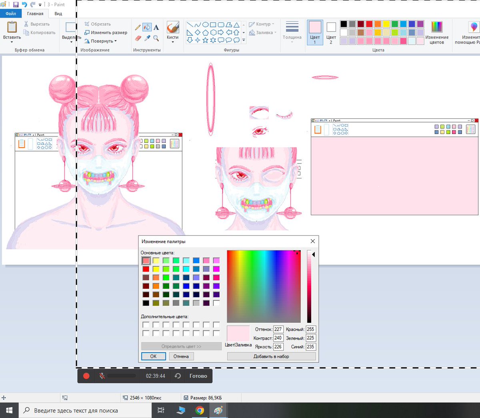Click the Копировать command in the ribbon

pos(39,32)
